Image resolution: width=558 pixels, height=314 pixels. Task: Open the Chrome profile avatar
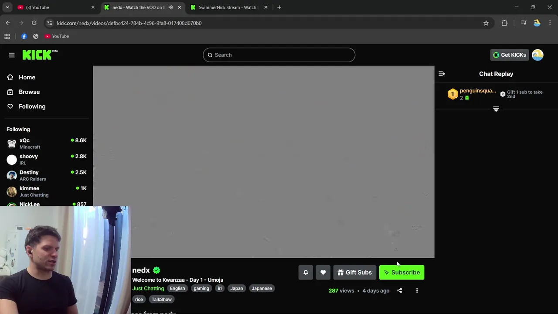pyautogui.click(x=537, y=23)
